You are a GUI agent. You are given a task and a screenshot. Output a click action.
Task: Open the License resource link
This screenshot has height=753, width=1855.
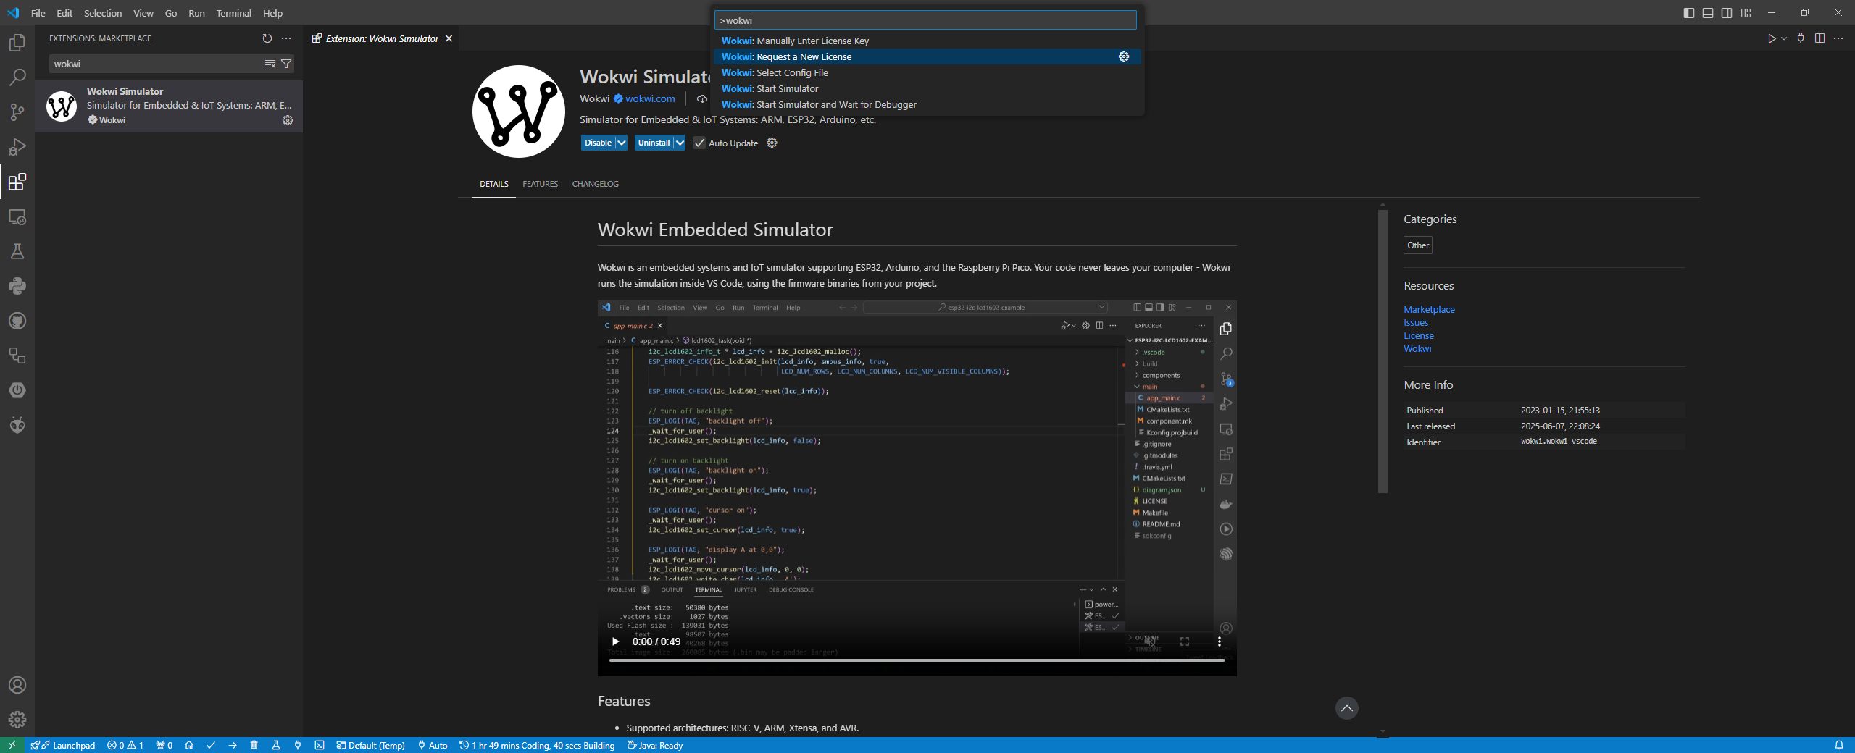click(x=1419, y=335)
